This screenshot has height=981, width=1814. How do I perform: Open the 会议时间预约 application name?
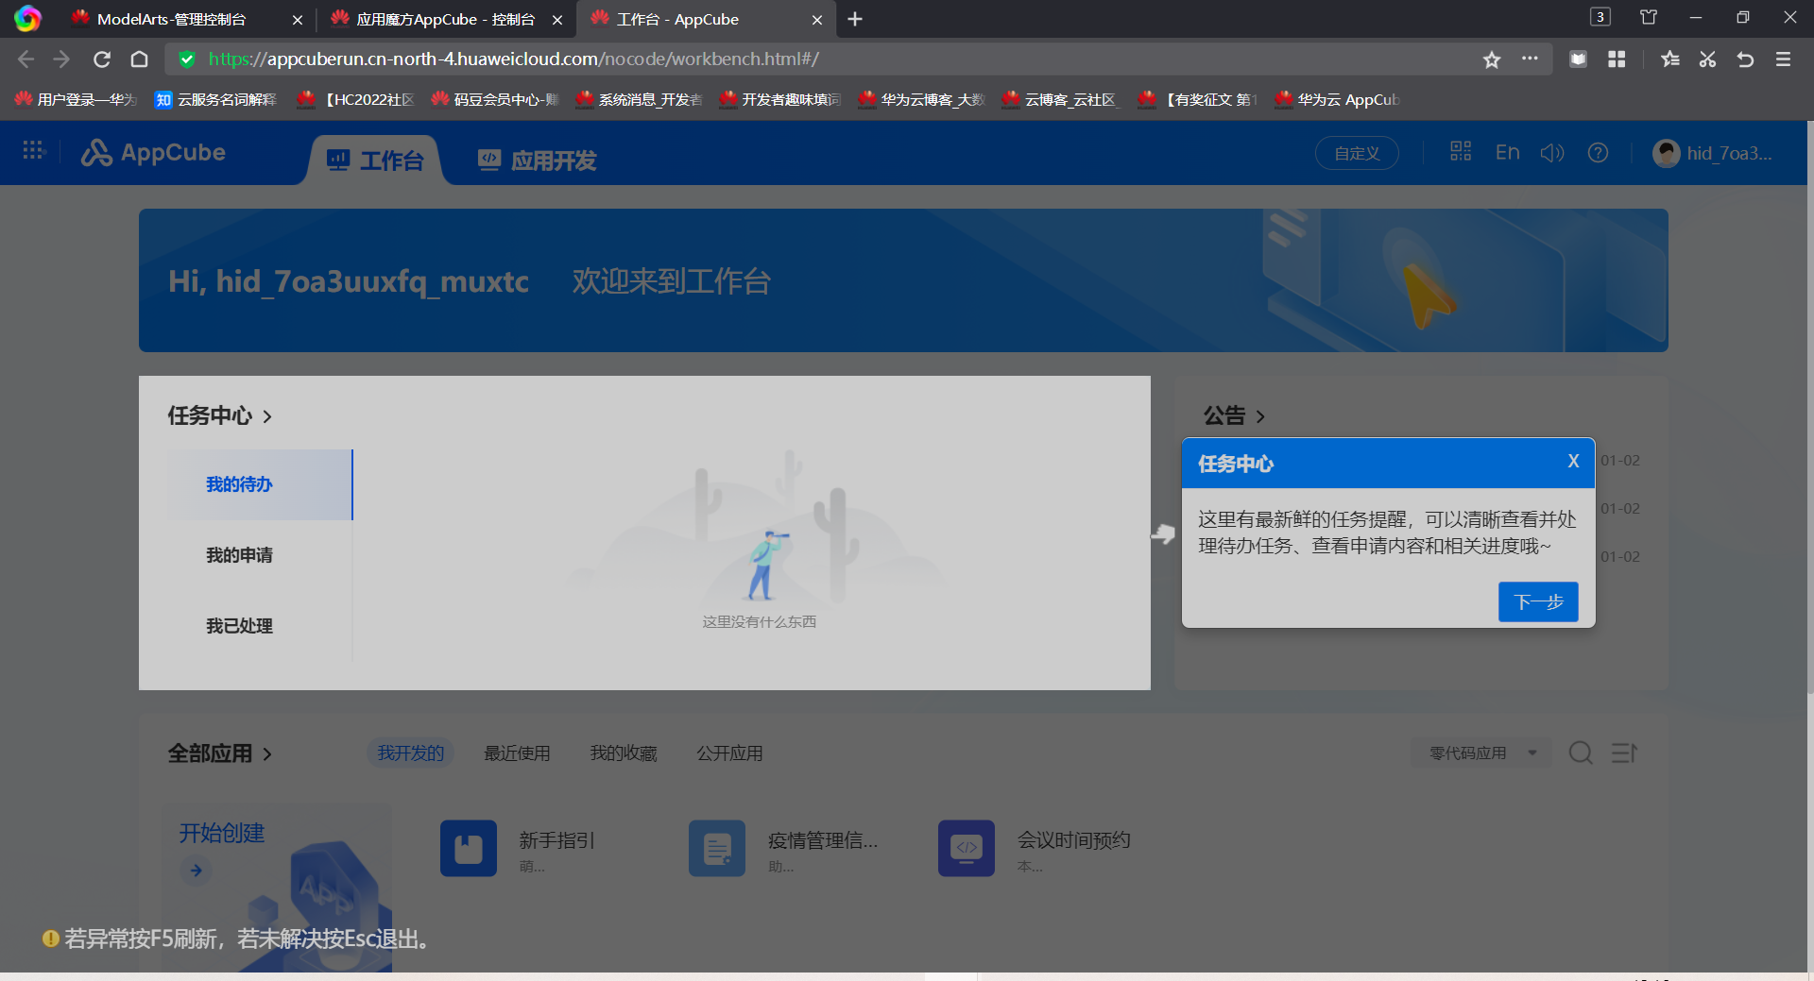pyautogui.click(x=1074, y=840)
